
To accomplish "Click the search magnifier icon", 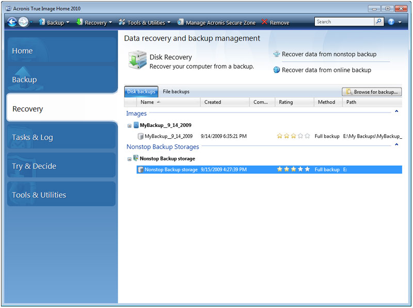I will [x=379, y=22].
